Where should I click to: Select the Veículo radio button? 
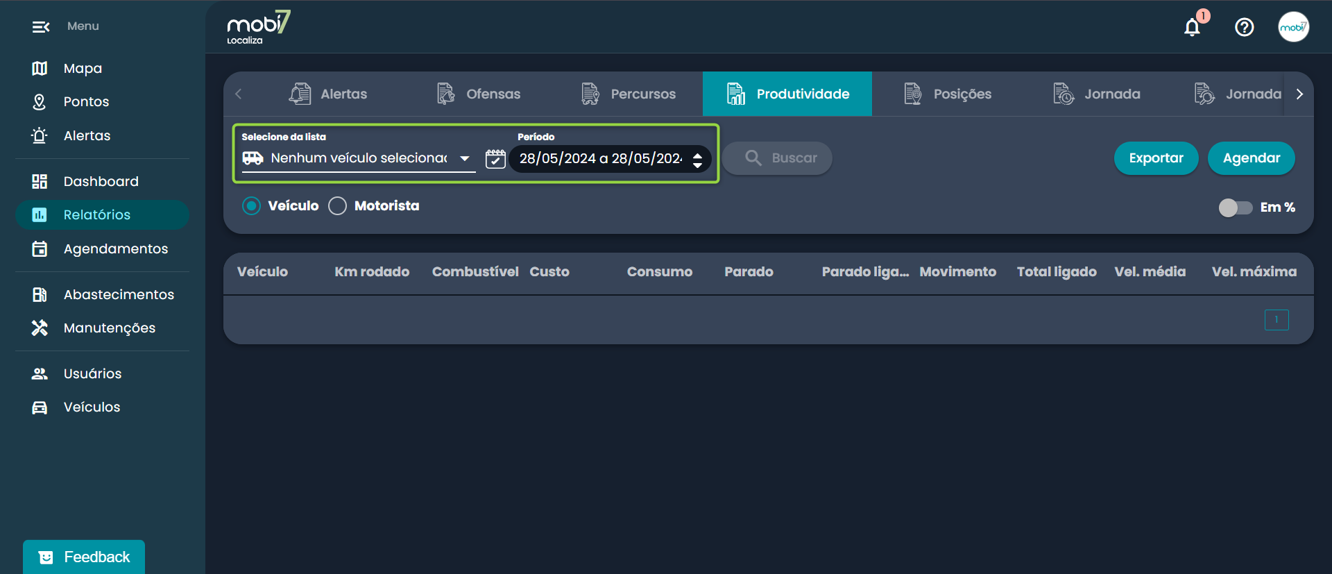pyautogui.click(x=252, y=206)
